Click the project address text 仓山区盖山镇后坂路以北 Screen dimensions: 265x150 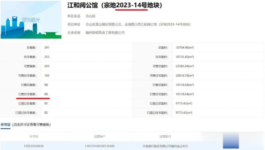coord(104,24)
